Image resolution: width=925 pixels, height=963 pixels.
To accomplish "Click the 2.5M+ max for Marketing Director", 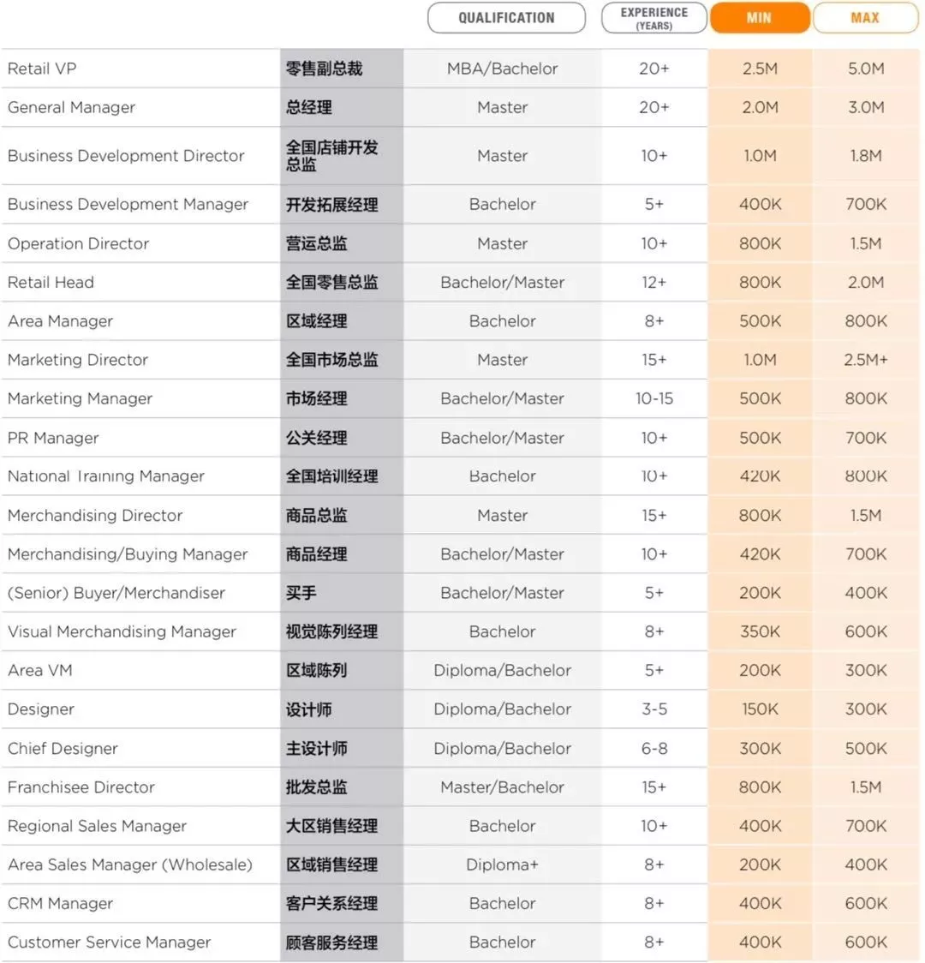I will [866, 360].
